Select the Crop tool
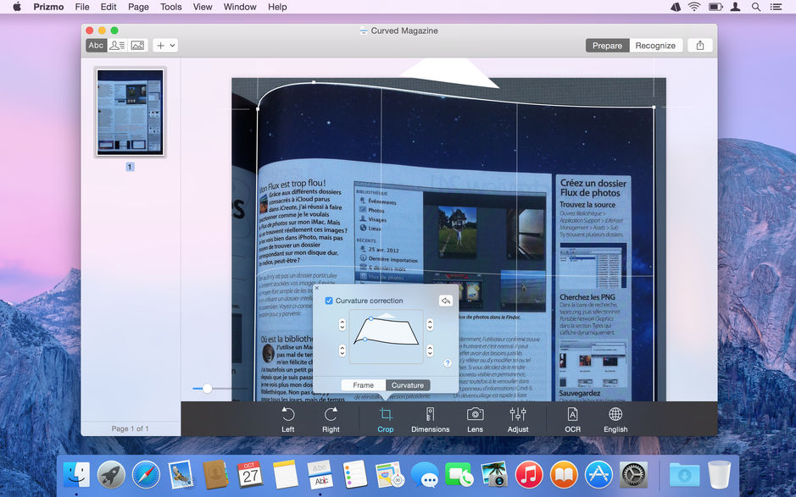 pos(386,419)
